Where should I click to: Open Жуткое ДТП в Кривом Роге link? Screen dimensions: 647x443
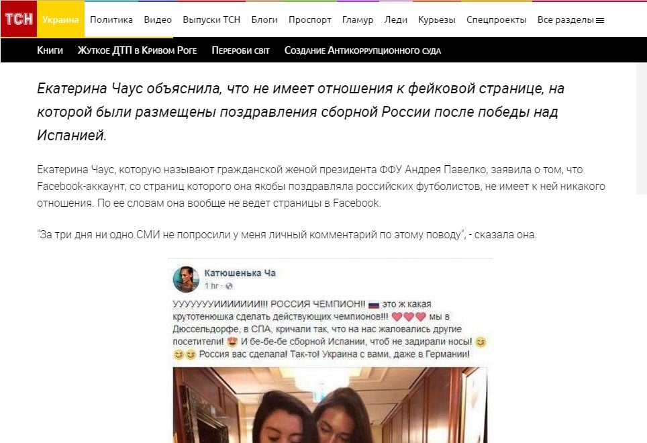138,50
